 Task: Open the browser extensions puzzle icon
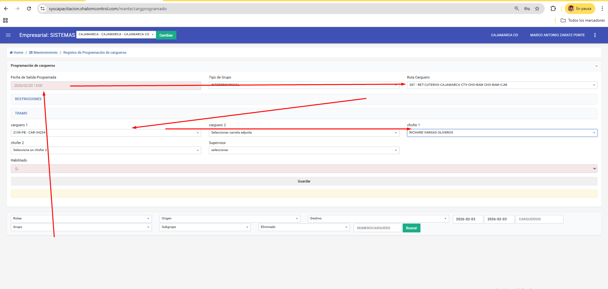click(x=553, y=9)
